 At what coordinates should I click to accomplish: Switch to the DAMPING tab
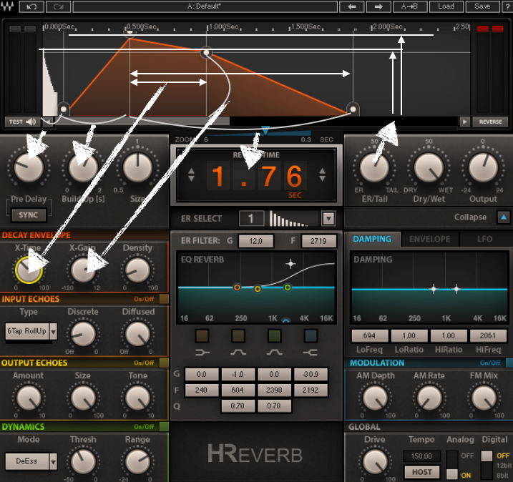372,239
